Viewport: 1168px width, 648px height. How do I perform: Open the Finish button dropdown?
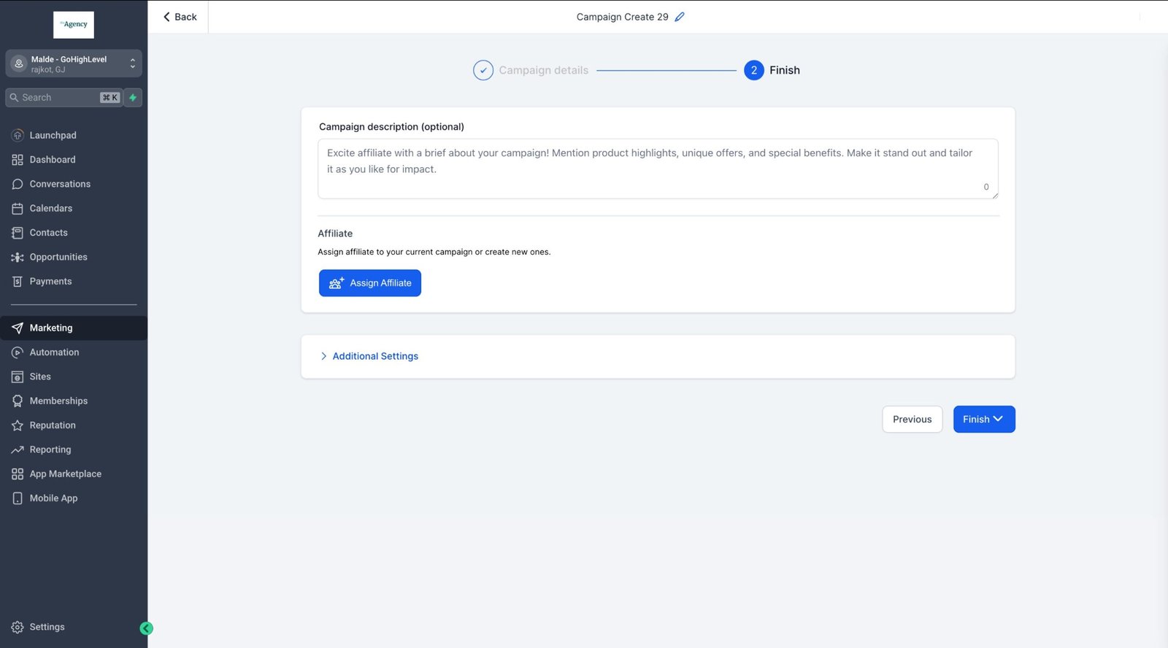coord(998,419)
